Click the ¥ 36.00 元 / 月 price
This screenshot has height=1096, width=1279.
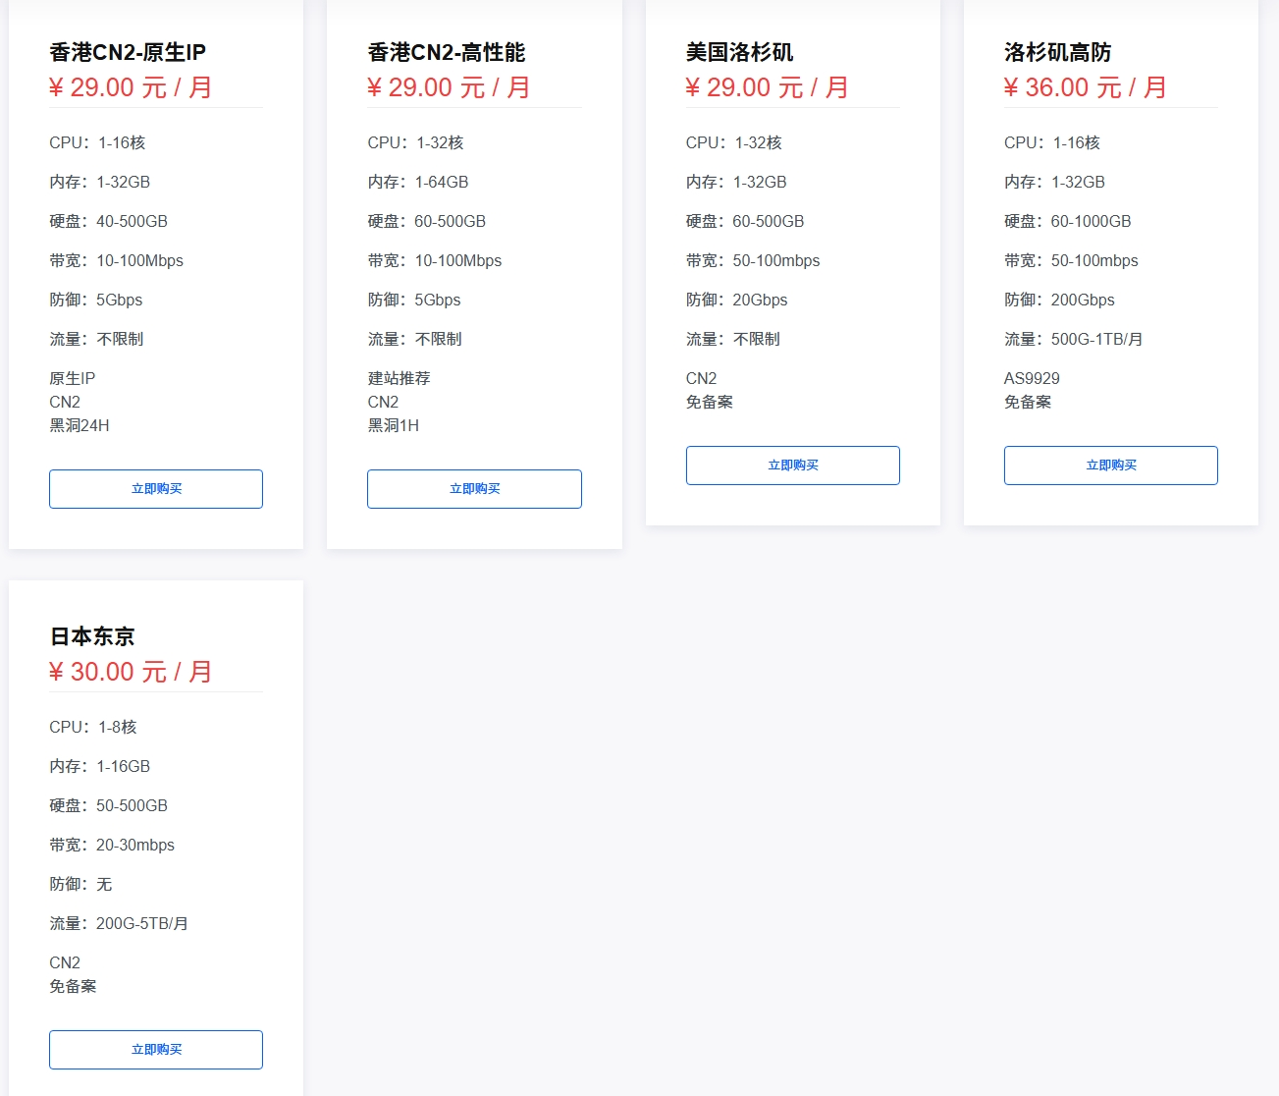[1085, 87]
